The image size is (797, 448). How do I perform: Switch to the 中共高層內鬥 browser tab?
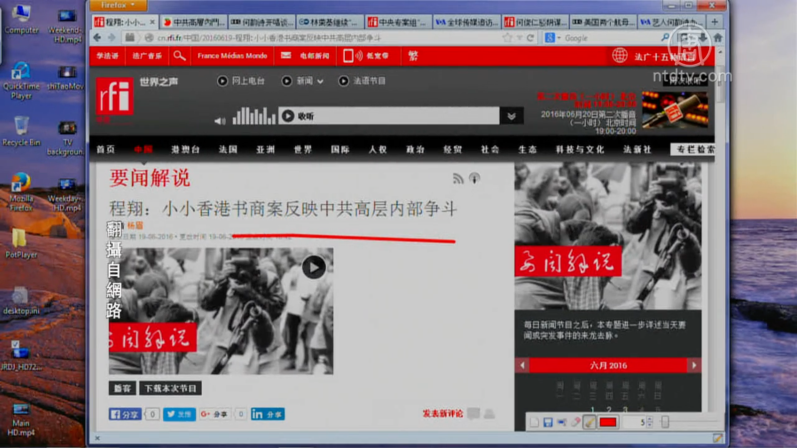click(x=194, y=22)
